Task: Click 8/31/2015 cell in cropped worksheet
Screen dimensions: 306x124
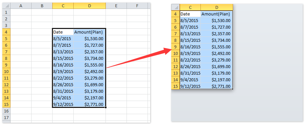Action: tap(190, 73)
